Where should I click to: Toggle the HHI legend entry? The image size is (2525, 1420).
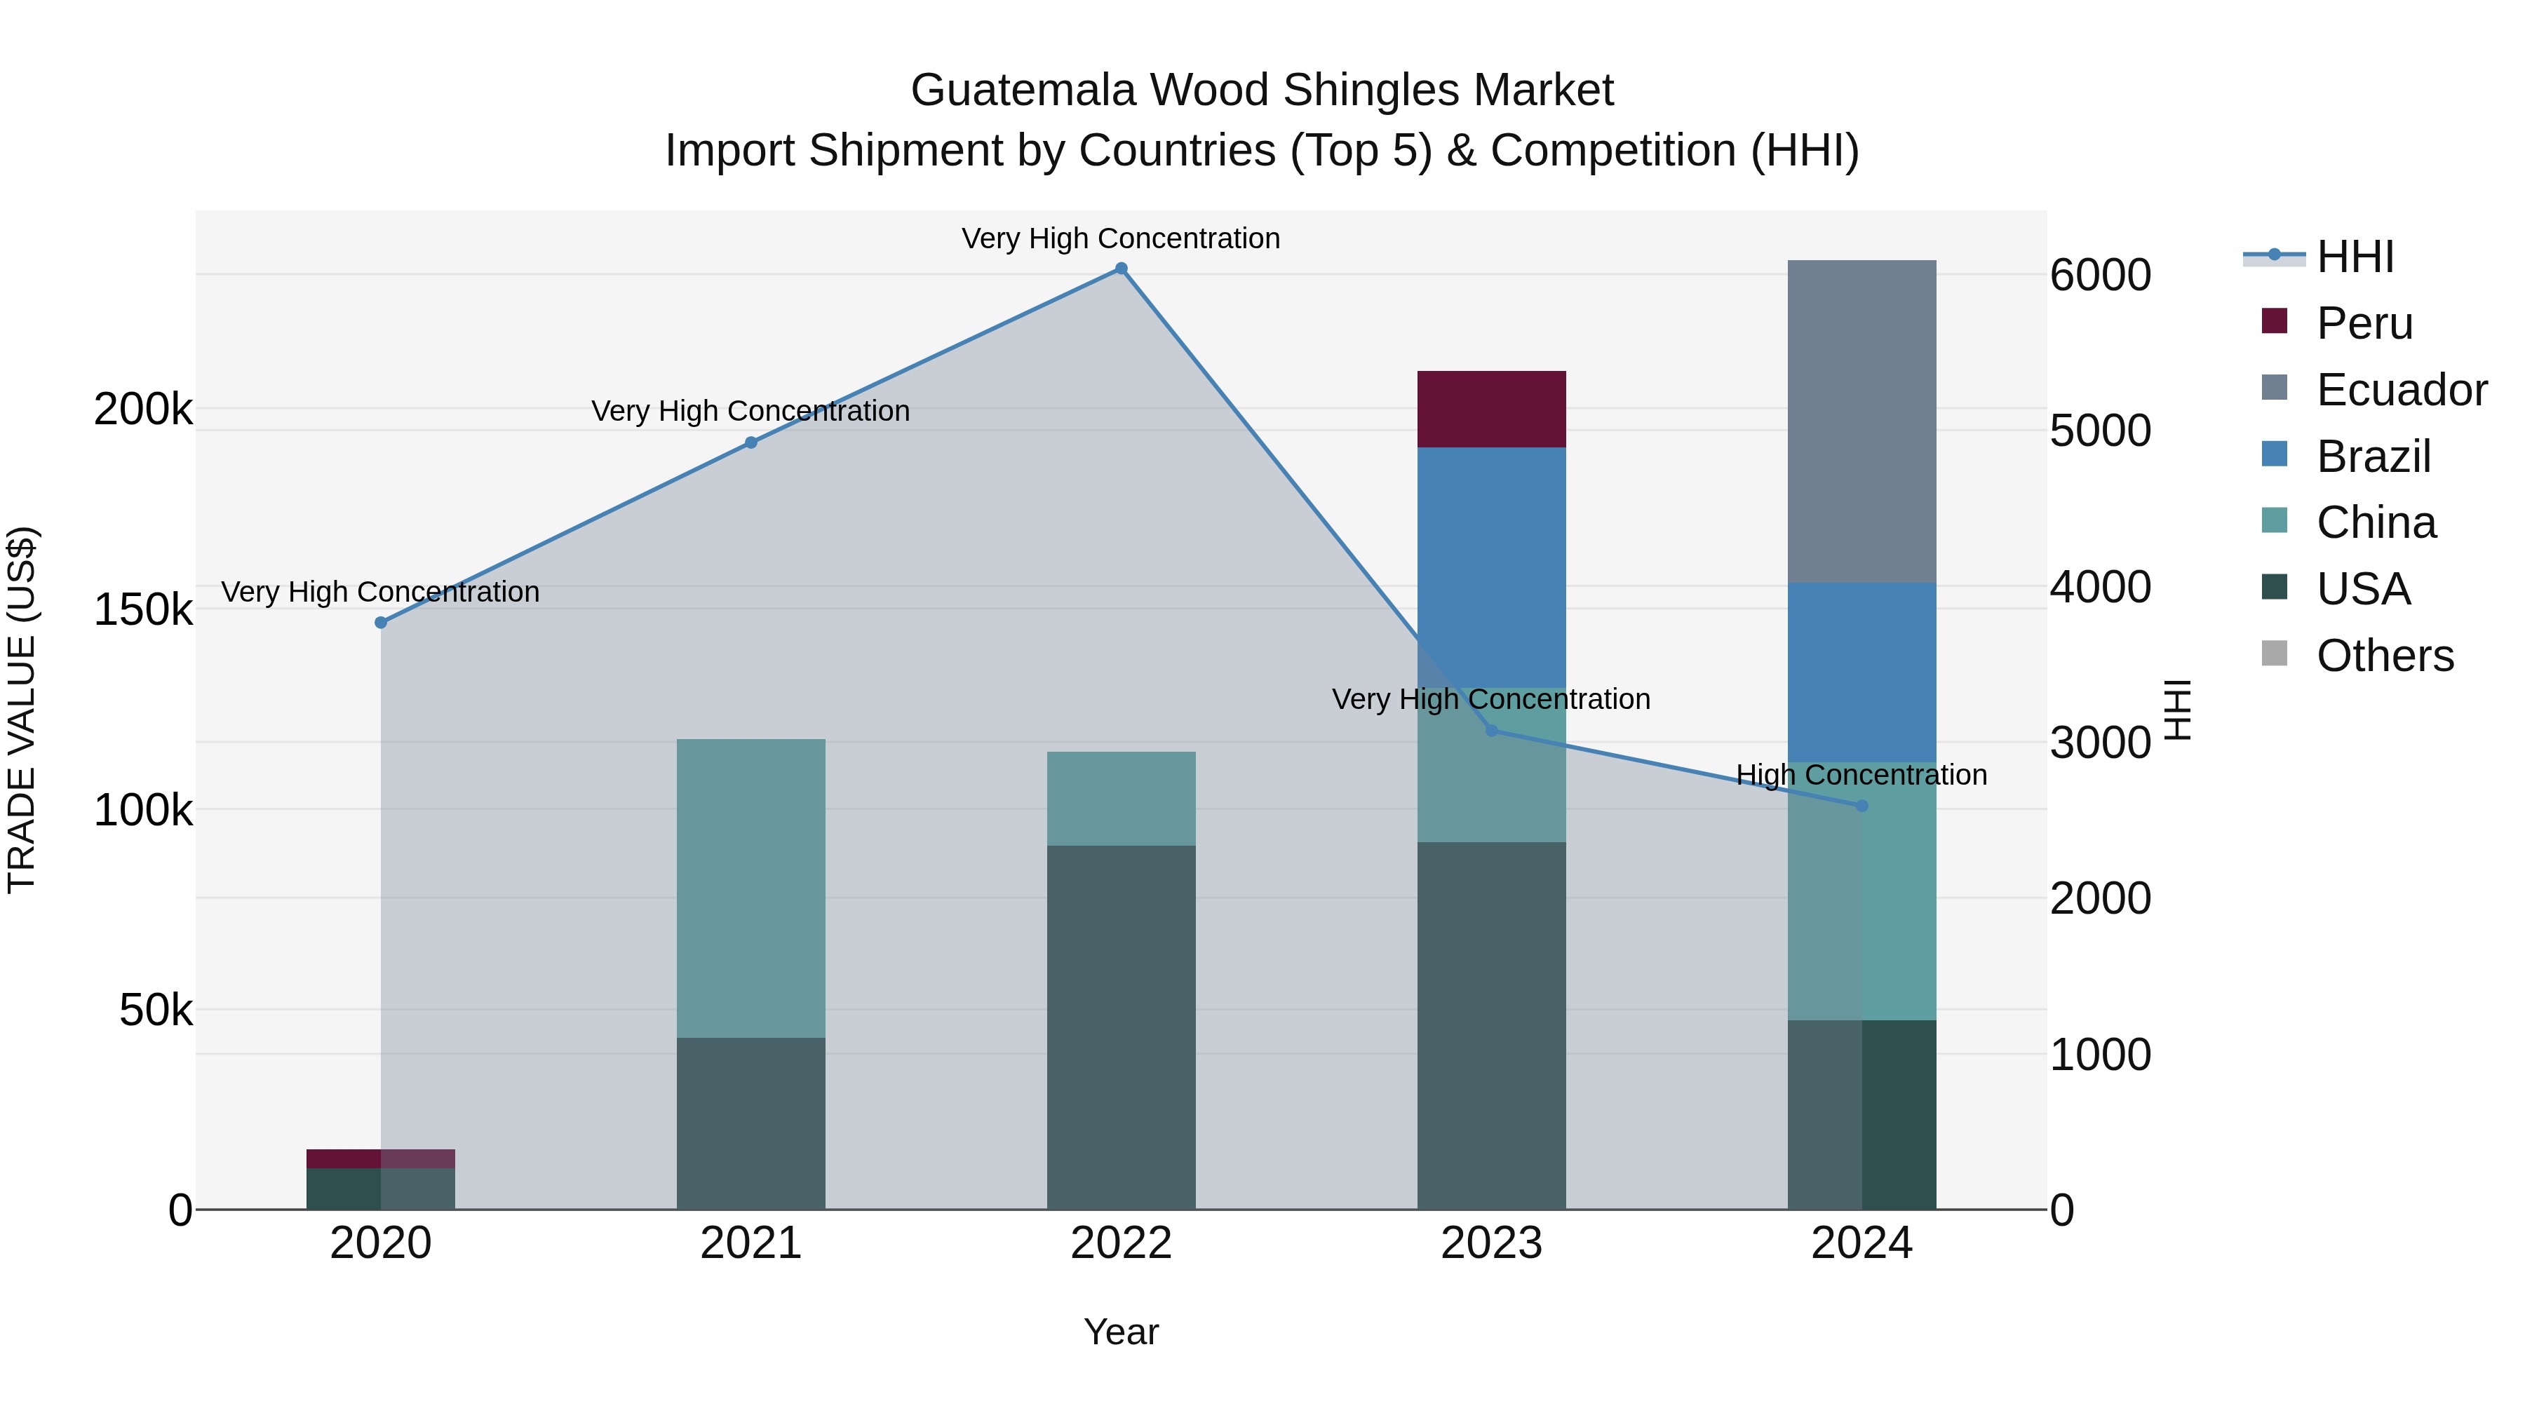(x=2318, y=257)
